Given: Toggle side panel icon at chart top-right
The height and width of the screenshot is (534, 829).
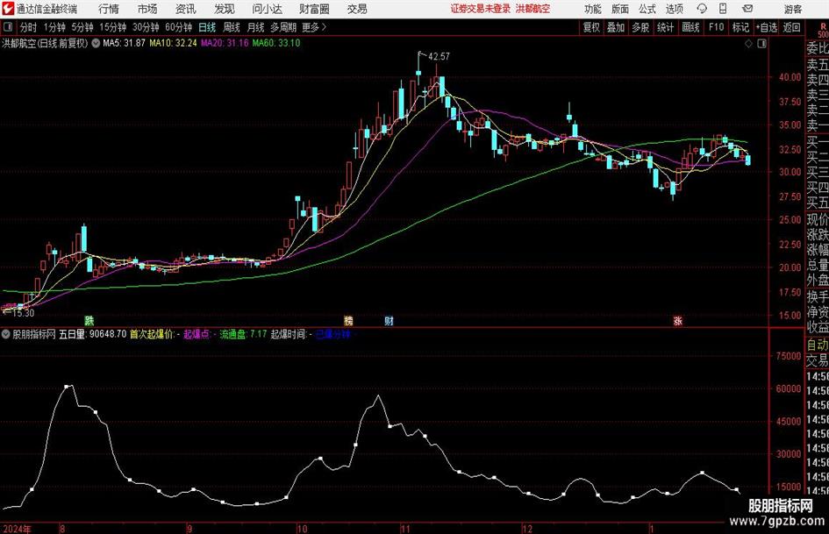Looking at the screenshot, I should 761,44.
